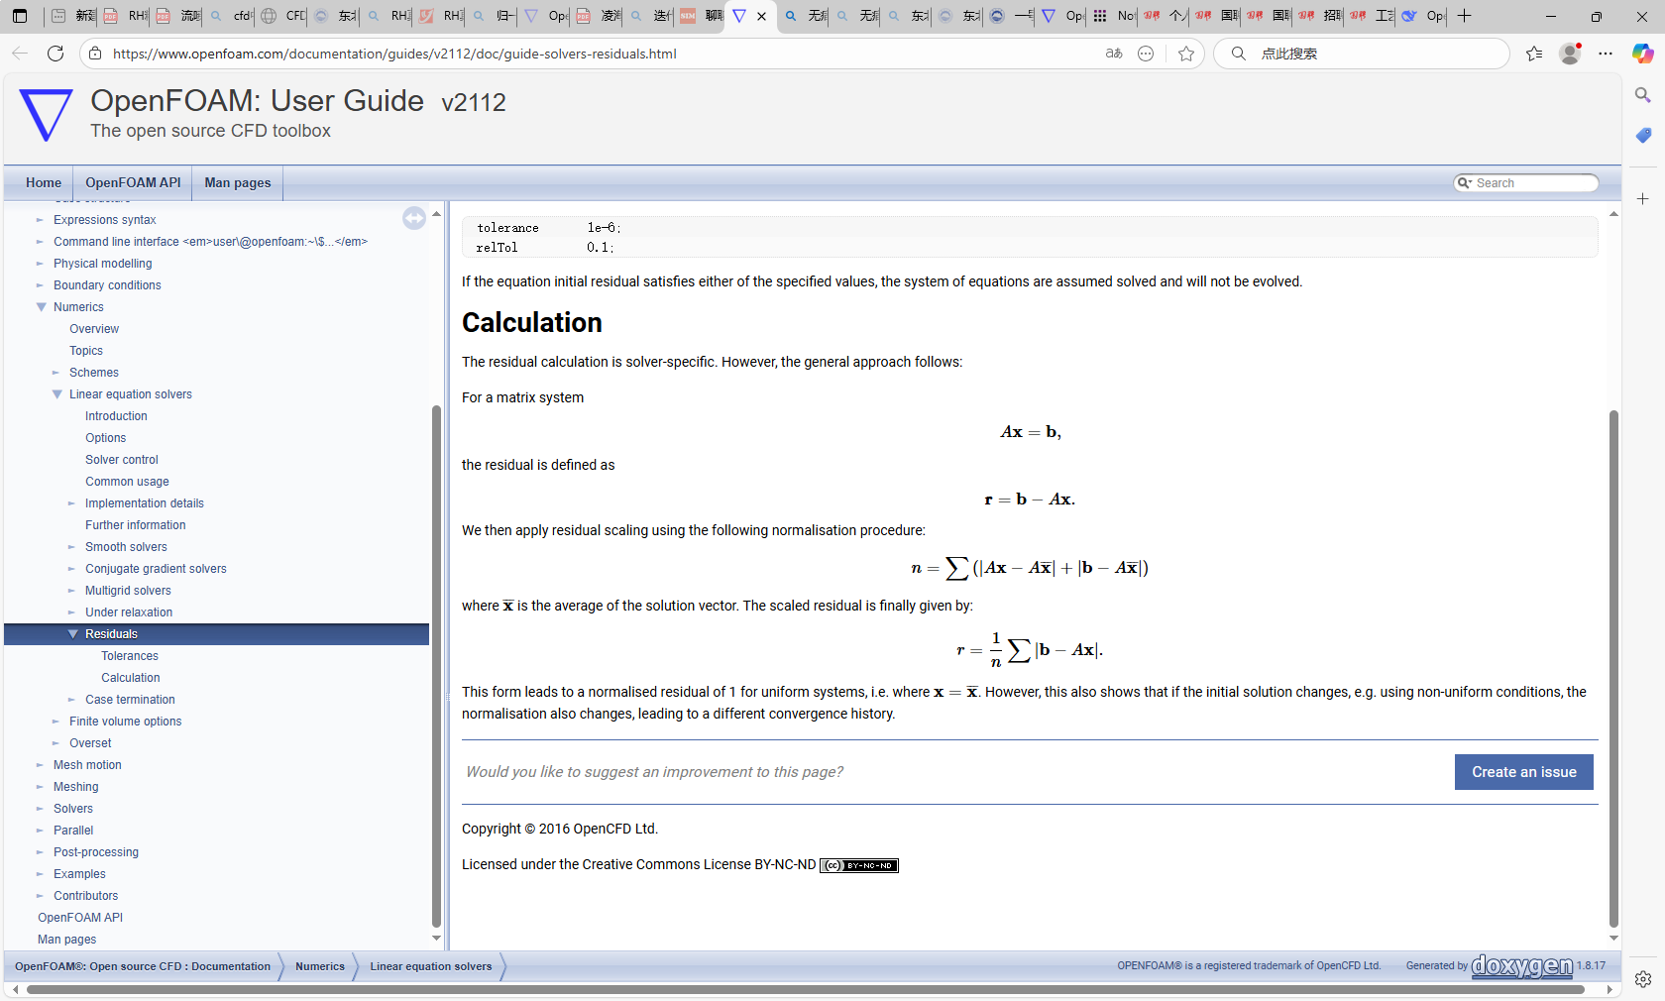Open the OpenFOAM API tab
This screenshot has height=1001, width=1665.
pyautogui.click(x=133, y=182)
